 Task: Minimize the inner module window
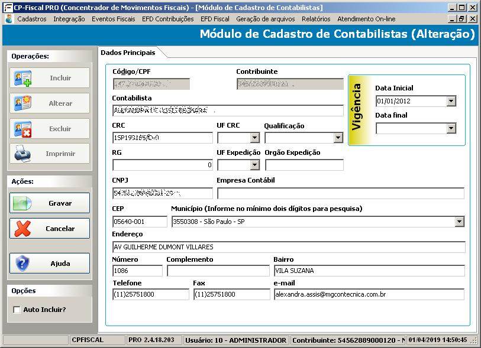point(452,19)
